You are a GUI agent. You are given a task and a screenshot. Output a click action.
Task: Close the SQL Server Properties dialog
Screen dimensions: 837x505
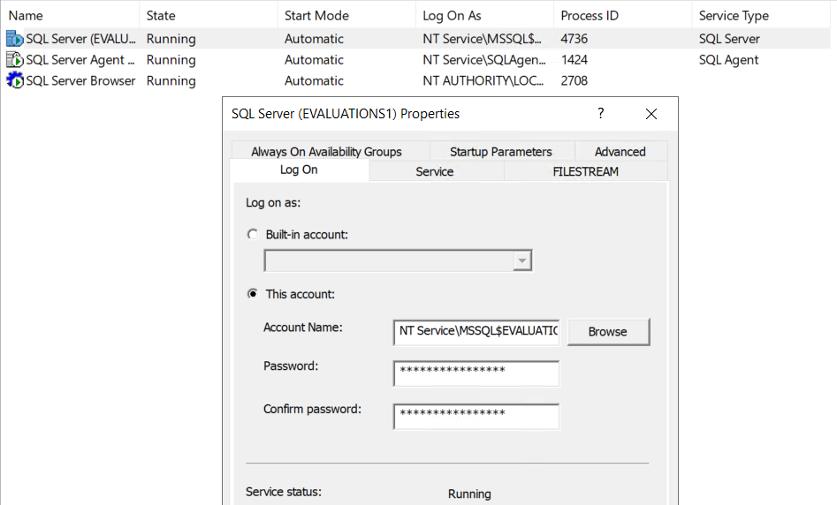tap(651, 114)
